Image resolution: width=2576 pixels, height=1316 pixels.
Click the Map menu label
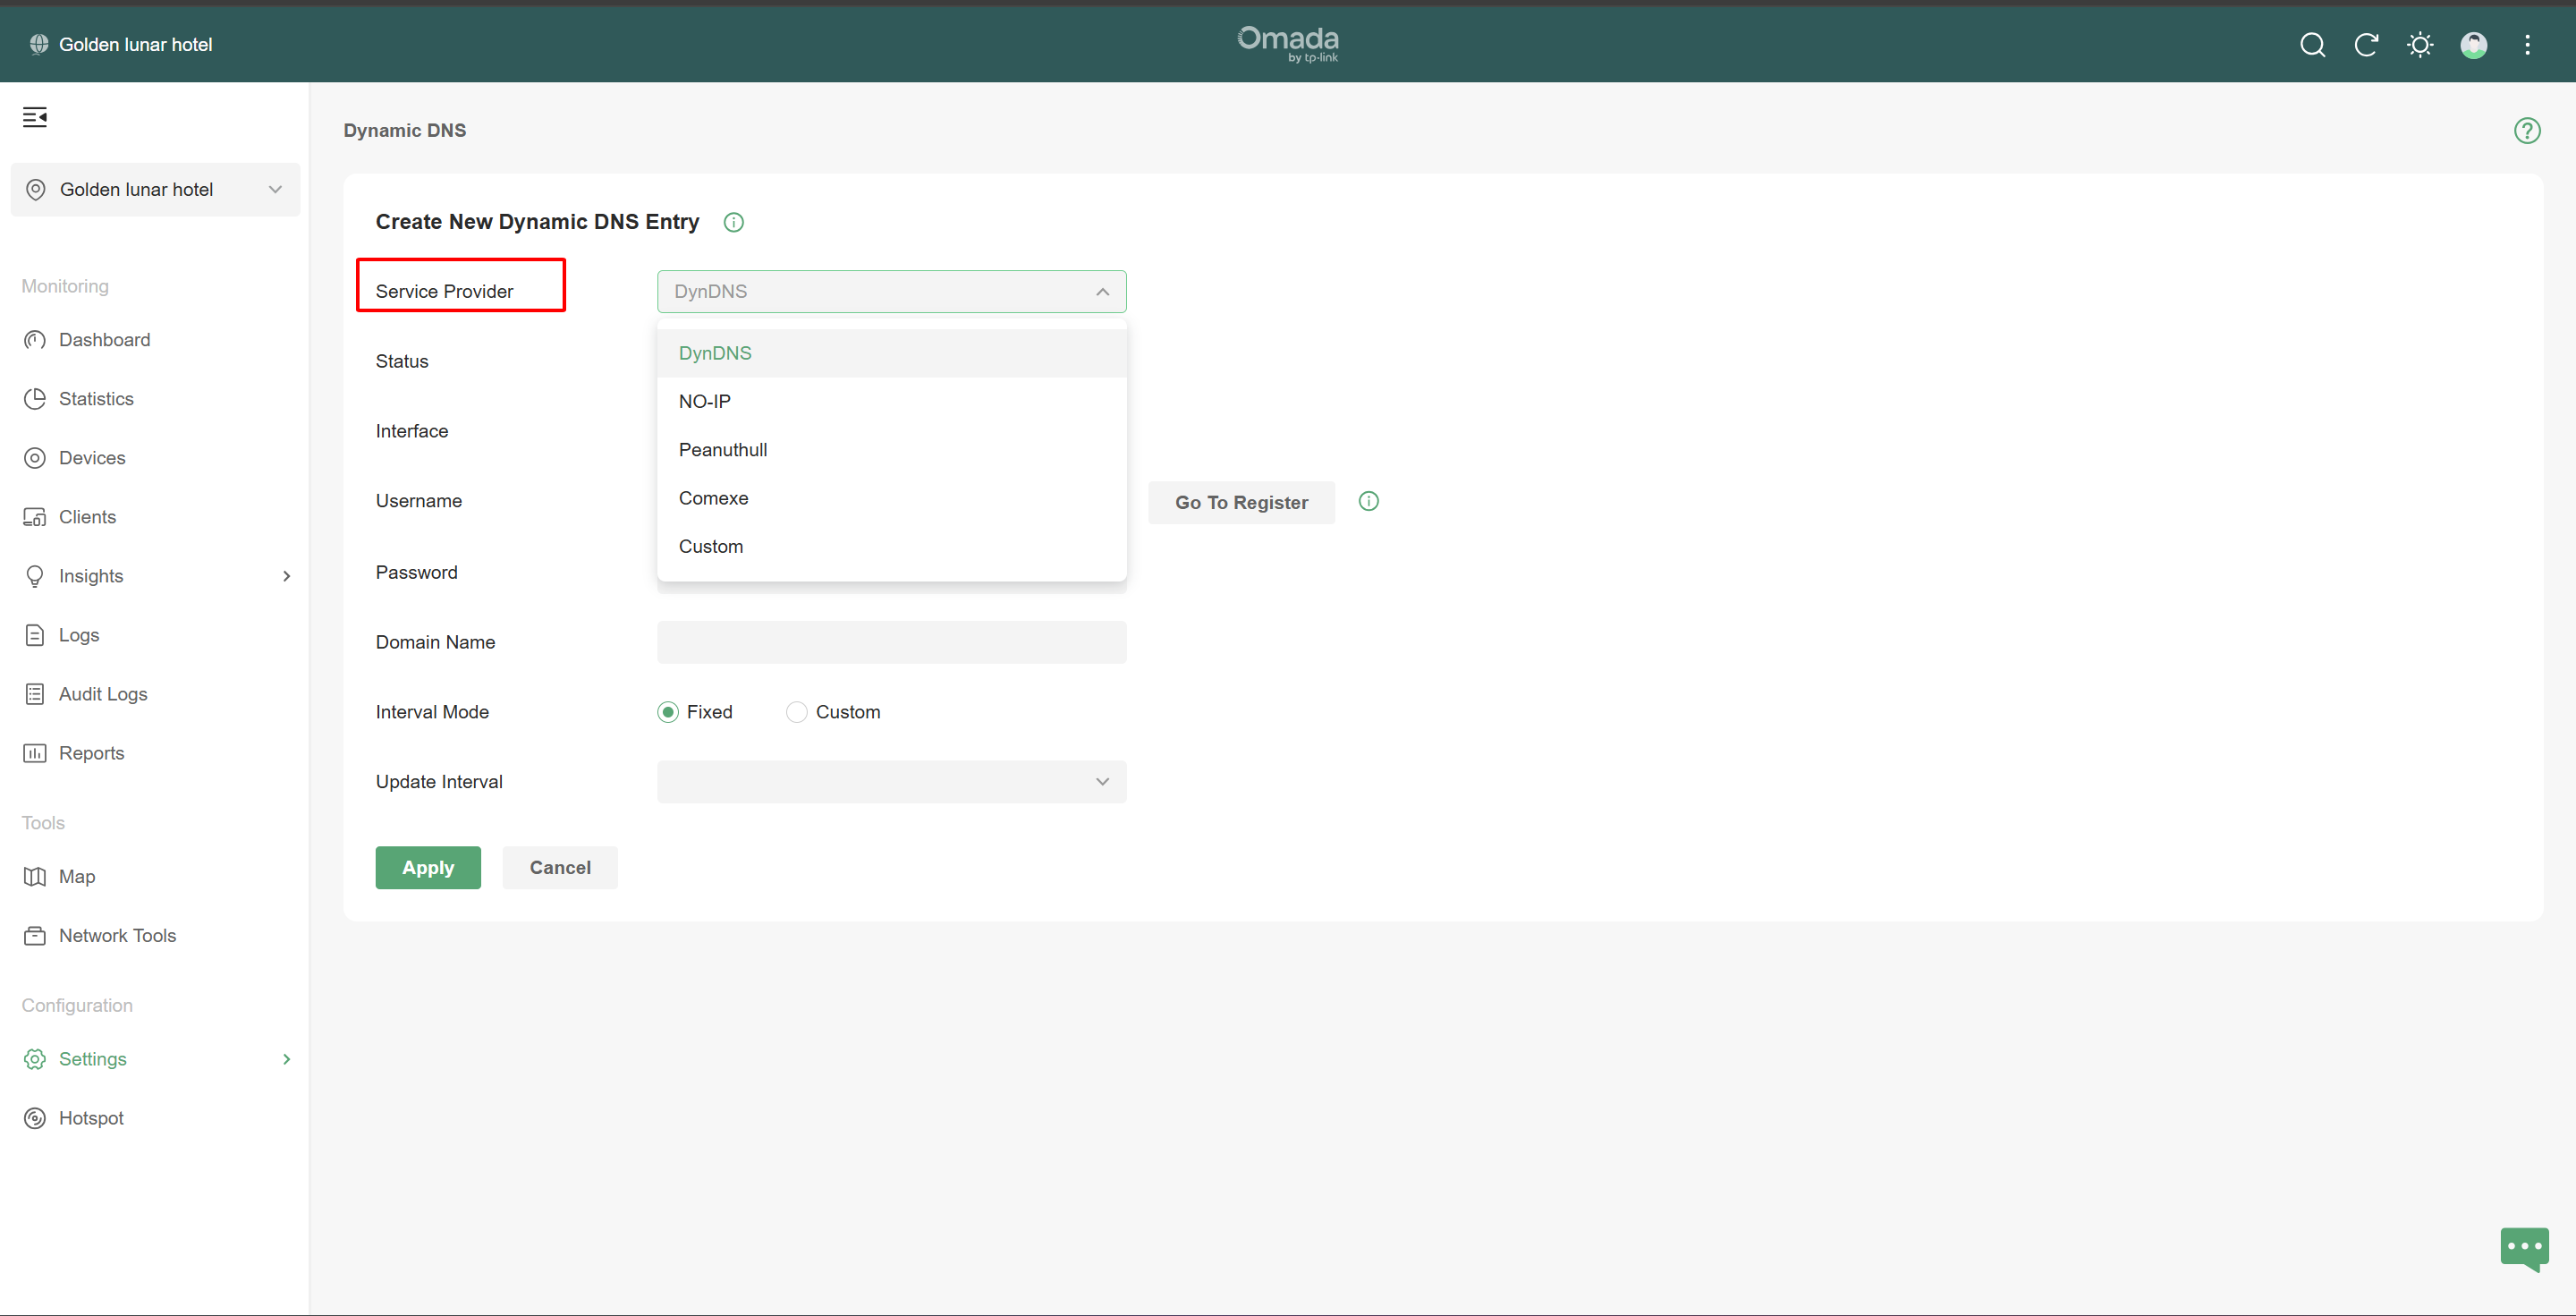[77, 877]
